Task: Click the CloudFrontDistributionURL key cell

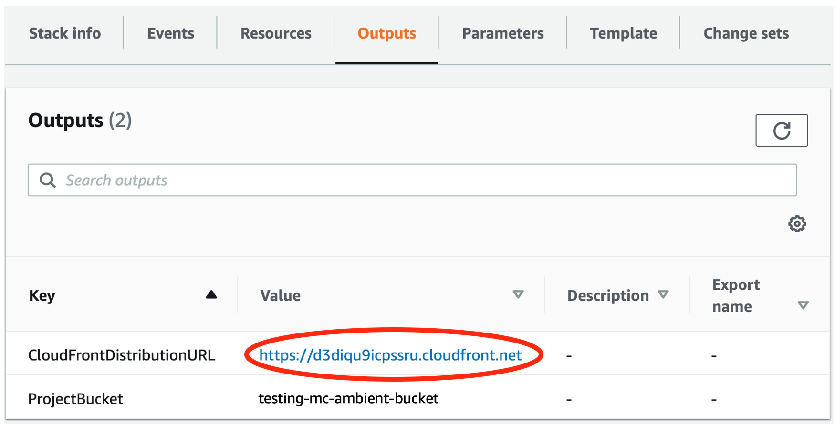Action: [122, 355]
